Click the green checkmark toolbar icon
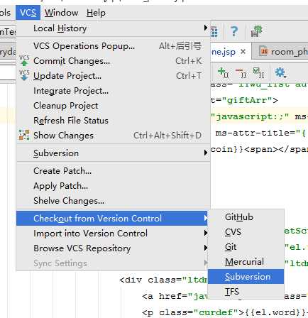Screen dimensions: 308x318 [x=258, y=72]
